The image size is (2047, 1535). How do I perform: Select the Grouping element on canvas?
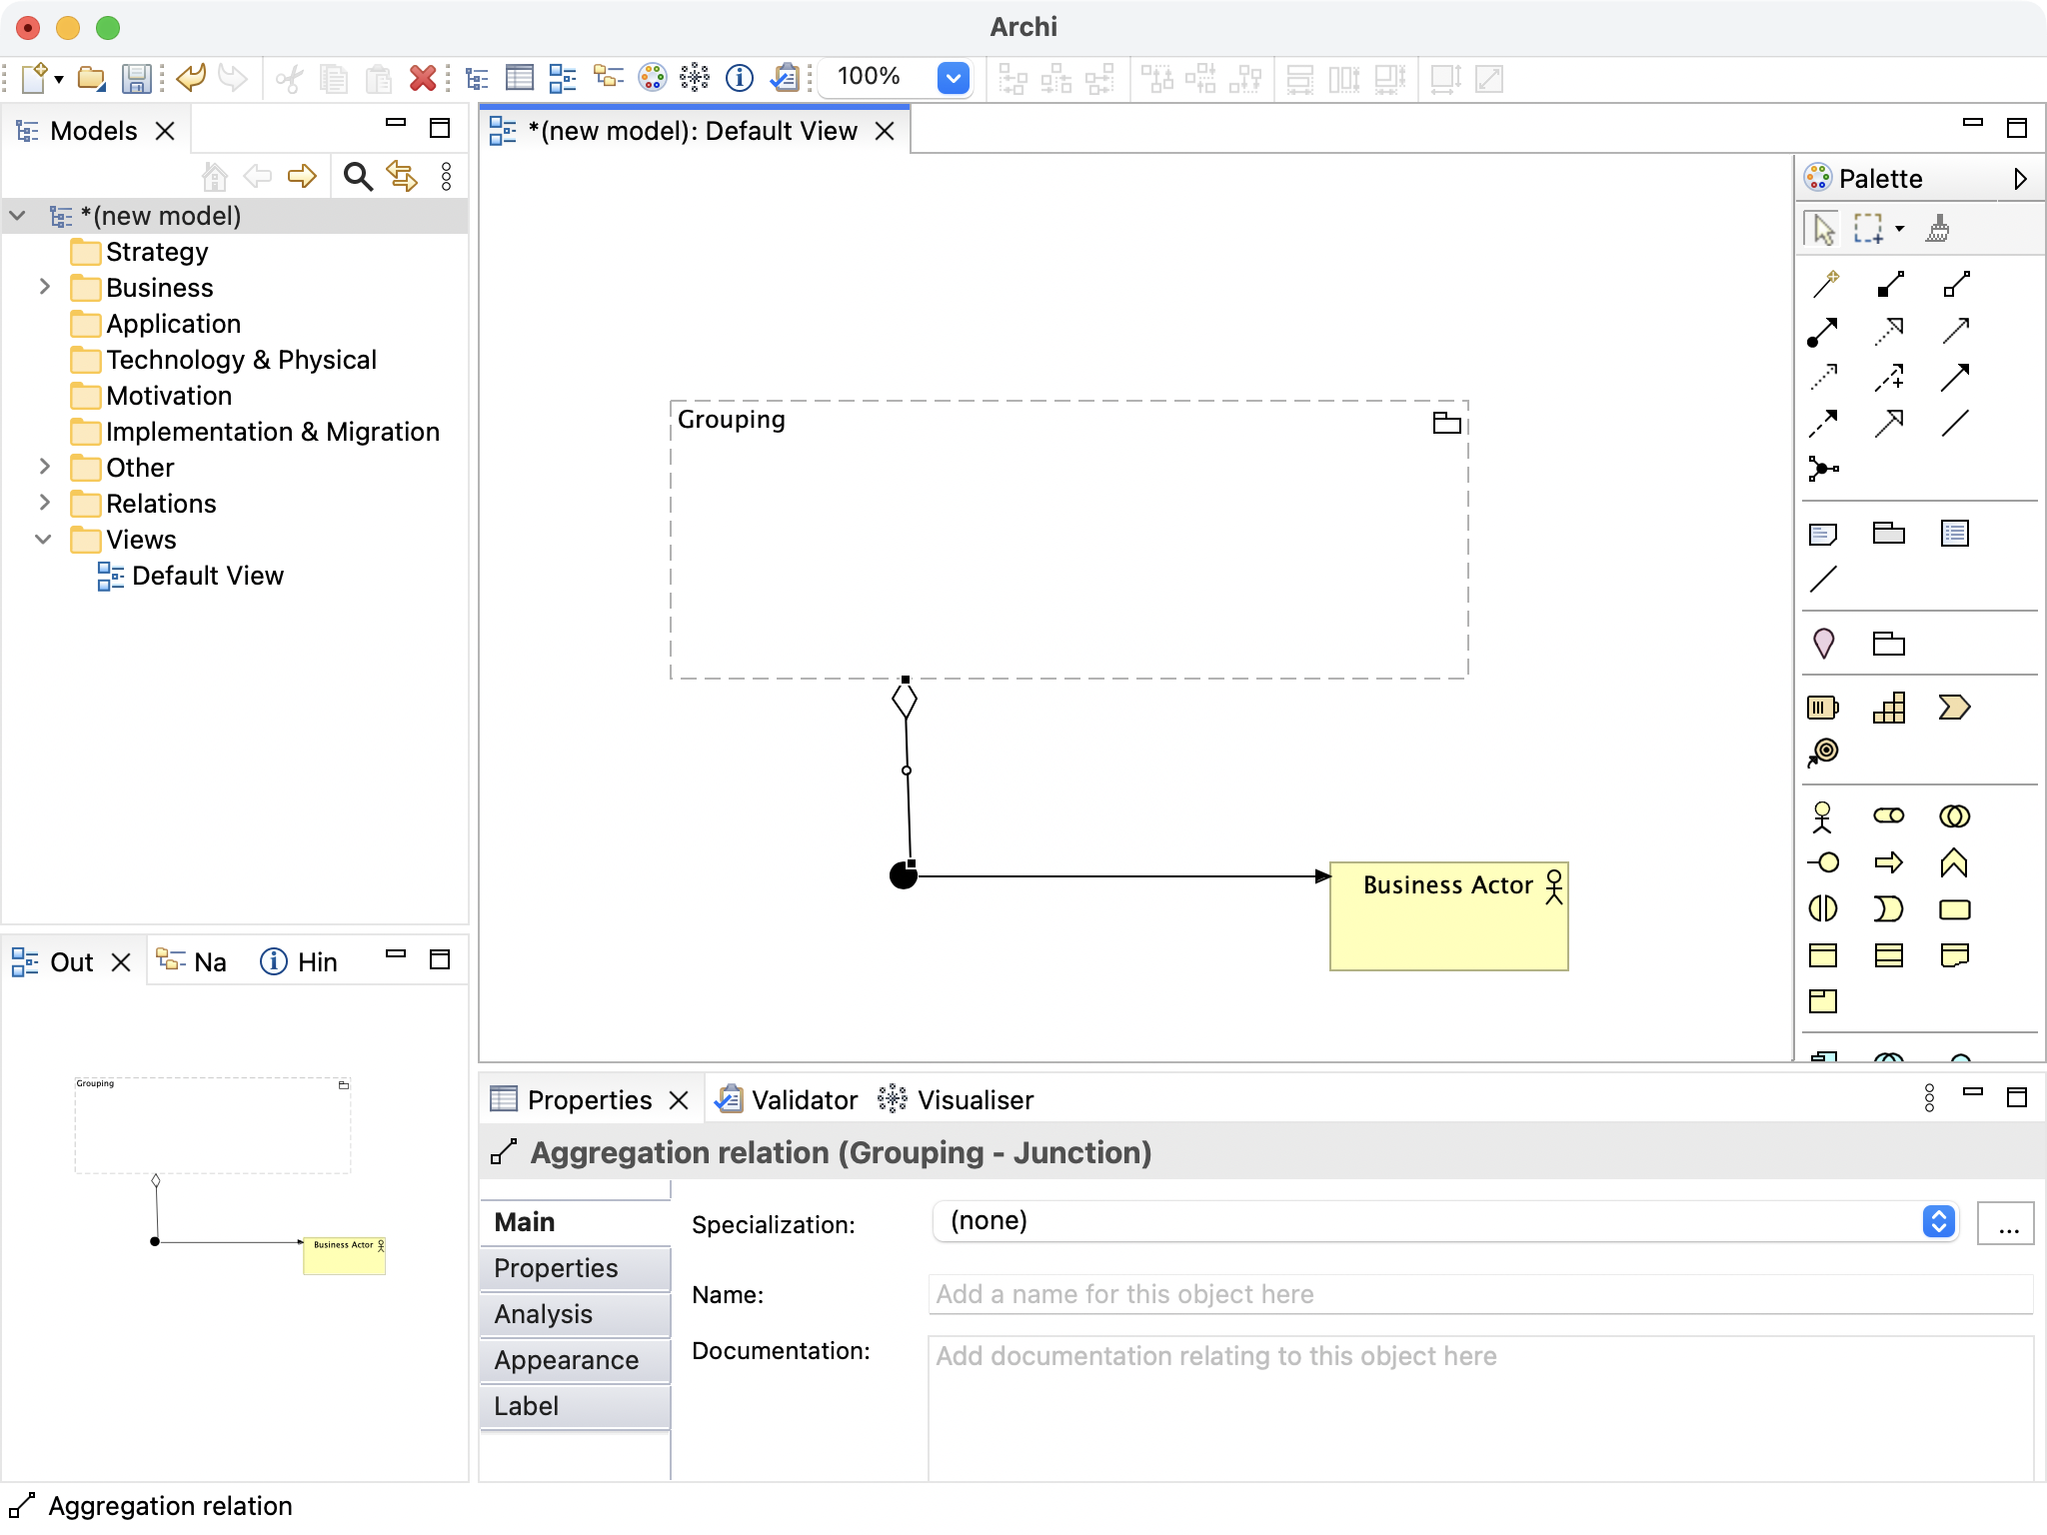pos(1068,540)
